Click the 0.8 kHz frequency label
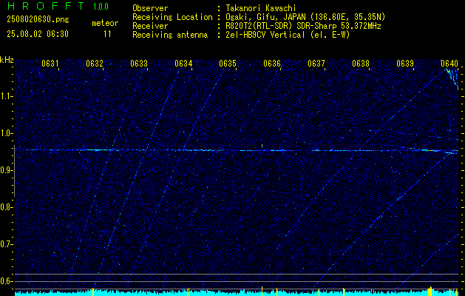This screenshot has height=296, width=465. tap(6, 207)
